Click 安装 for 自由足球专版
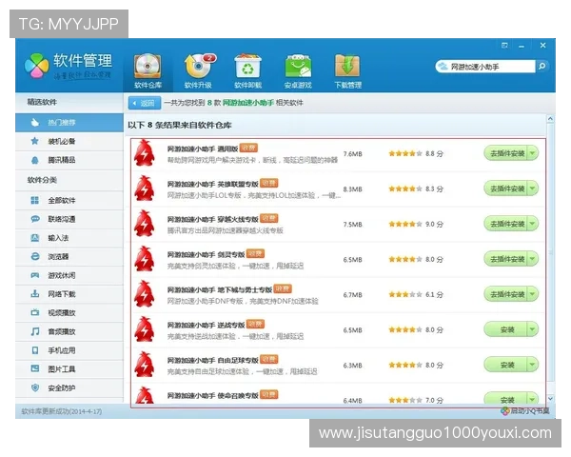The width and height of the screenshot is (571, 457). [x=506, y=365]
